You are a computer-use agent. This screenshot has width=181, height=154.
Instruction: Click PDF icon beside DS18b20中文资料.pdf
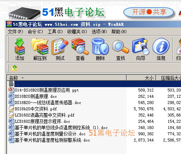(x=11, y=109)
